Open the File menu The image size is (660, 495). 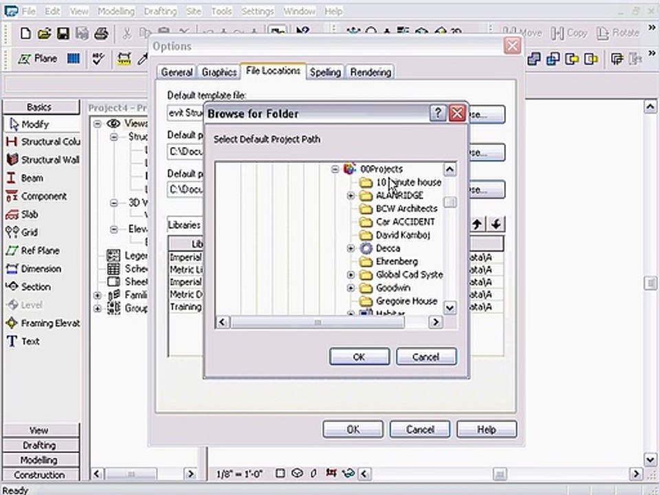[29, 11]
